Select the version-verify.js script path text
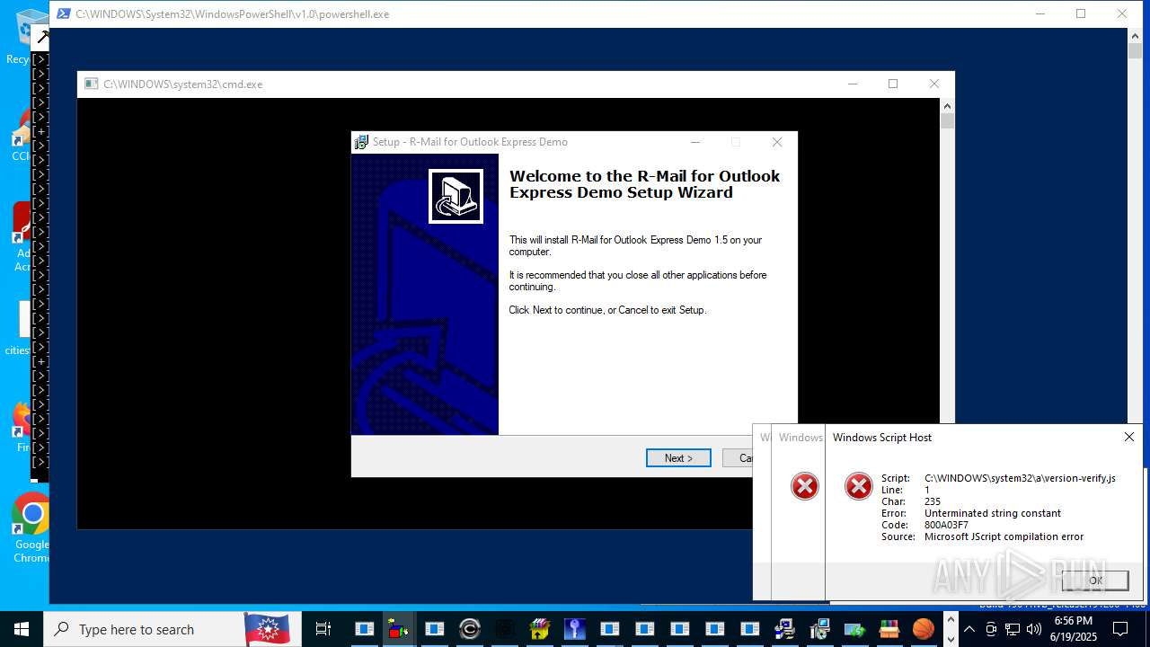This screenshot has width=1150, height=647. tap(1020, 478)
